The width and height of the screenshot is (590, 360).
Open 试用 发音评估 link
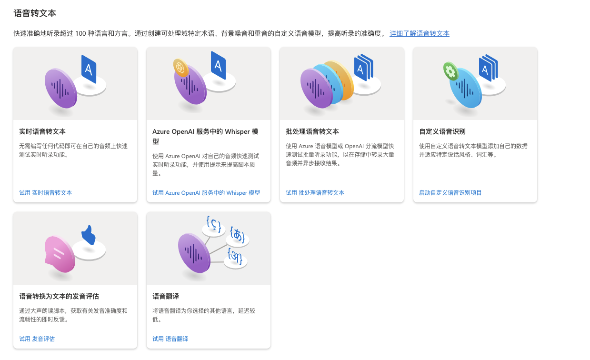(36, 339)
